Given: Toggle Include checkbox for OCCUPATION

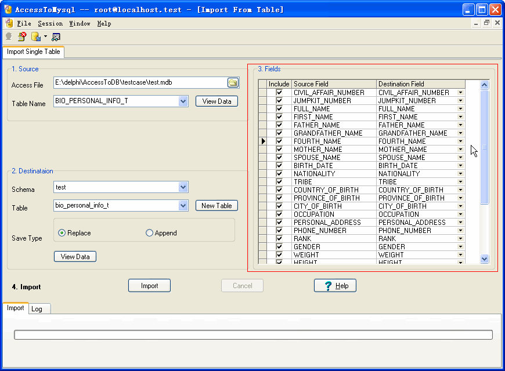Looking at the screenshot, I should coord(279,214).
